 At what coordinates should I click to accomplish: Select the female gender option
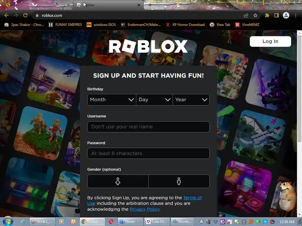[118, 181]
